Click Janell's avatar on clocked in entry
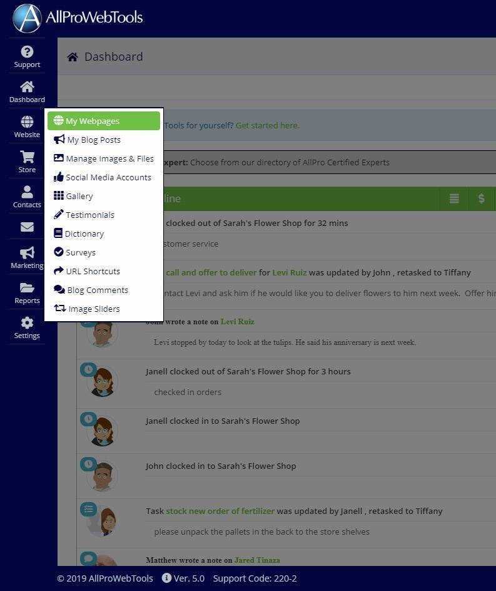This screenshot has height=591, width=496. point(103,431)
